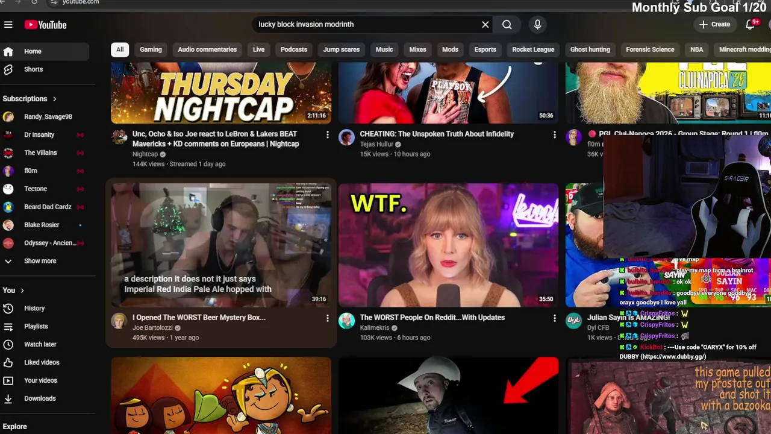Open The Villains subscription channel
Viewport: 771px width, 434px height.
click(45, 153)
